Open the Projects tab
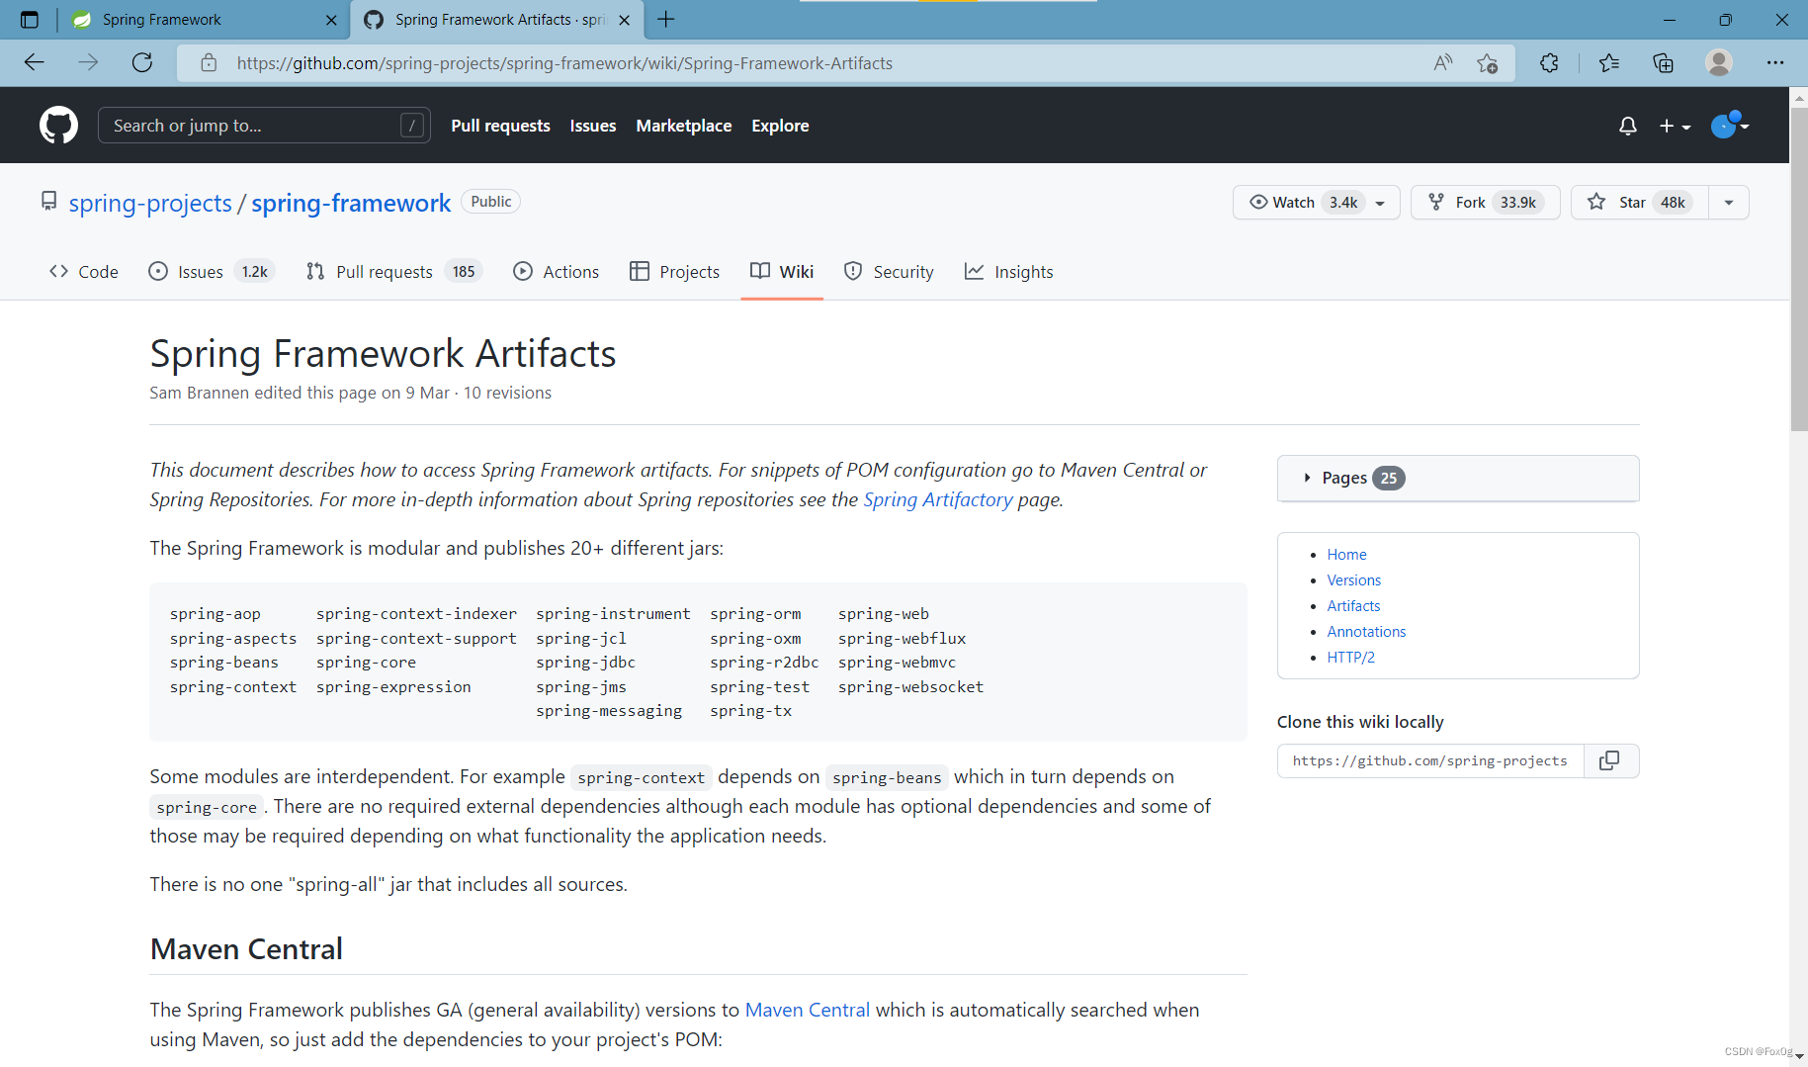Viewport: 1808px width, 1067px height. click(x=674, y=272)
